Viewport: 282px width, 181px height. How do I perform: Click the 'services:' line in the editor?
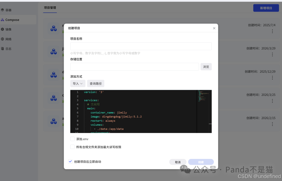[91, 100]
